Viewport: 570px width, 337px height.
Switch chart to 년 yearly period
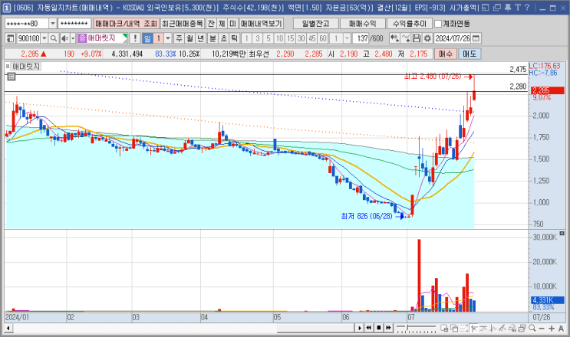[201, 38]
